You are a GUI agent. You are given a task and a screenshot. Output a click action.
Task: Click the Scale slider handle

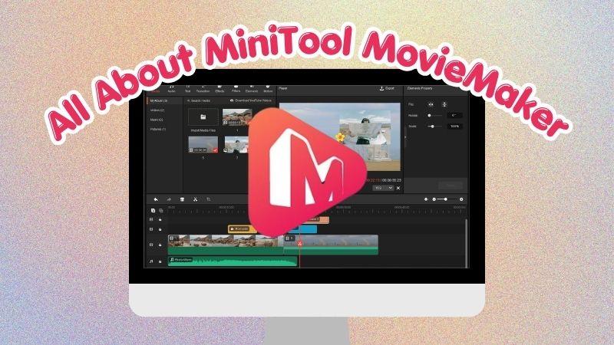[432, 127]
